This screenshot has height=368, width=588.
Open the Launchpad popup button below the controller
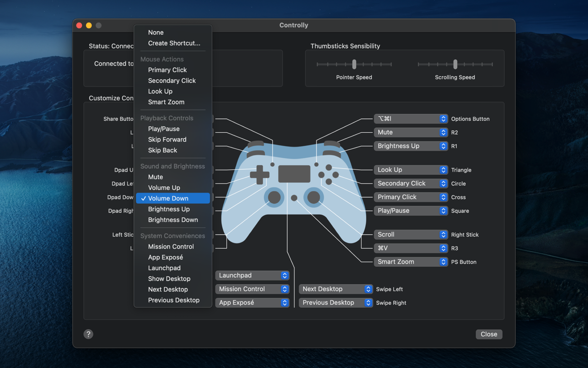(x=252, y=276)
